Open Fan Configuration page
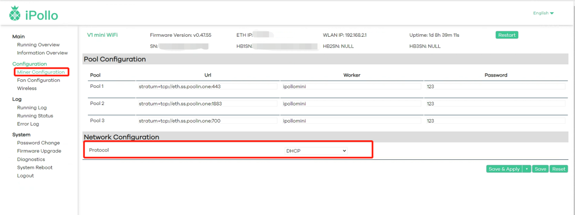This screenshot has height=215, width=575. pyautogui.click(x=38, y=80)
